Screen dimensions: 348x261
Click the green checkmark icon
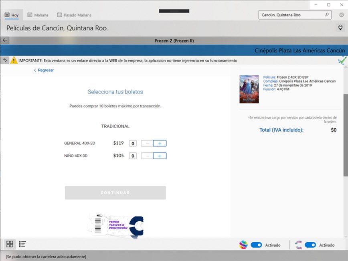(x=342, y=60)
